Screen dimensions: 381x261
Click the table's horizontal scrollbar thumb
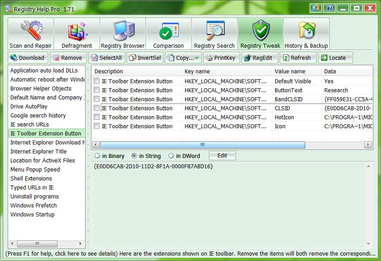203,145
